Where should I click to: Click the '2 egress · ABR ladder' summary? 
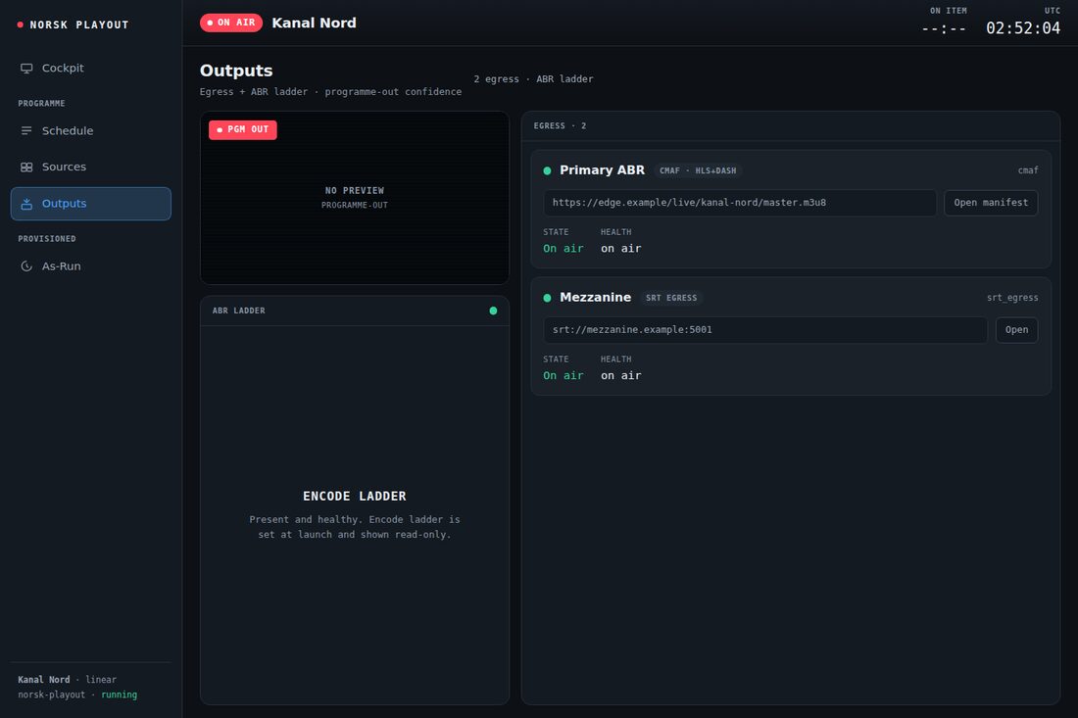coord(533,79)
